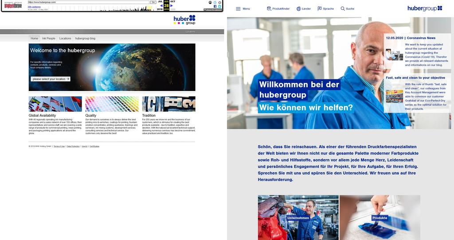Click the Go button in Wayback toolbar

tap(153, 2)
